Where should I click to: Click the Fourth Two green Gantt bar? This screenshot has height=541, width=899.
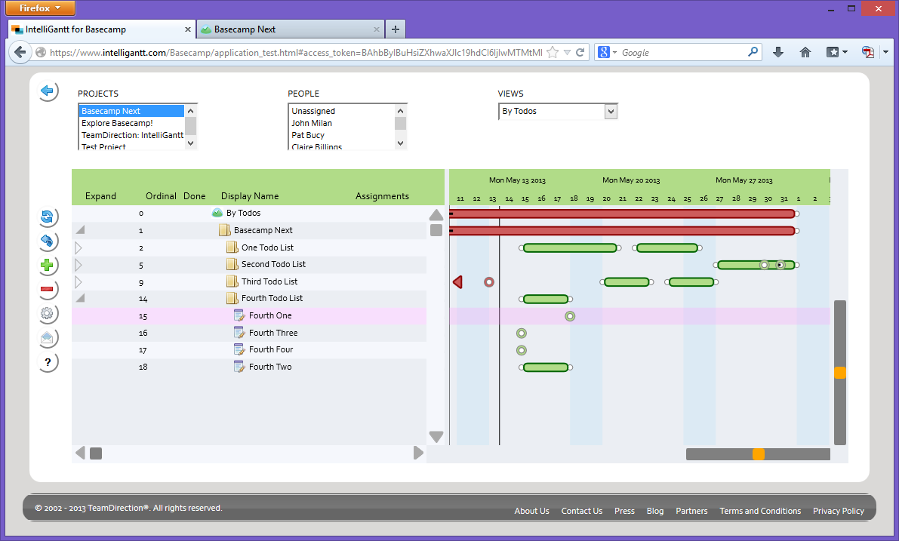click(546, 367)
